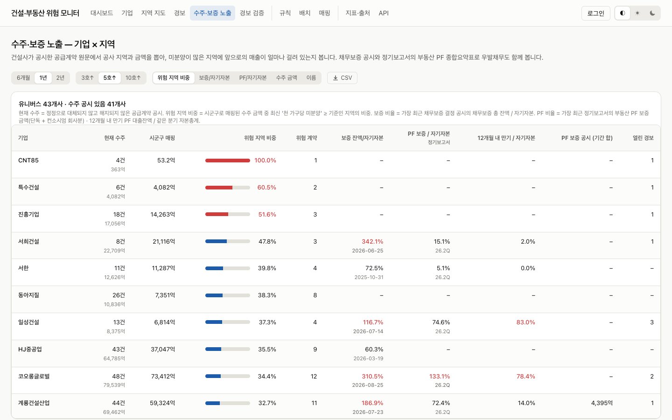Open the 규칙 nav item
This screenshot has height=420, width=672.
[285, 13]
